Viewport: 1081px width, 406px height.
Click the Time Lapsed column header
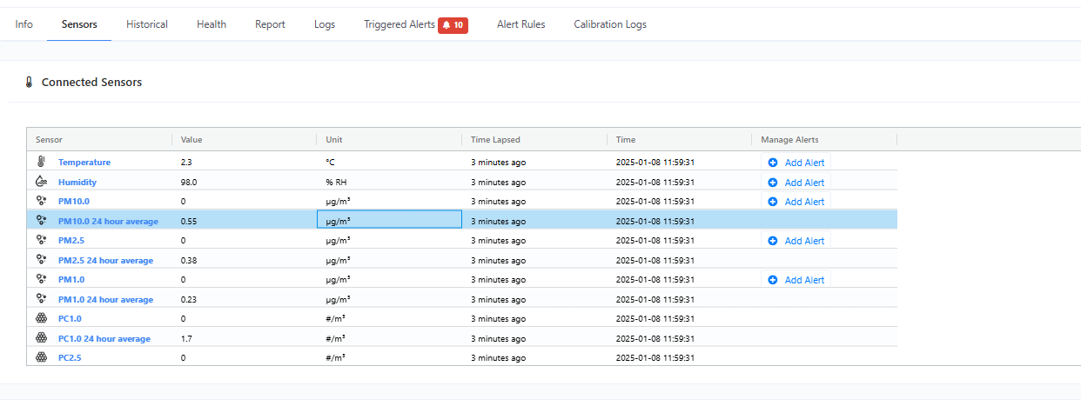[495, 139]
